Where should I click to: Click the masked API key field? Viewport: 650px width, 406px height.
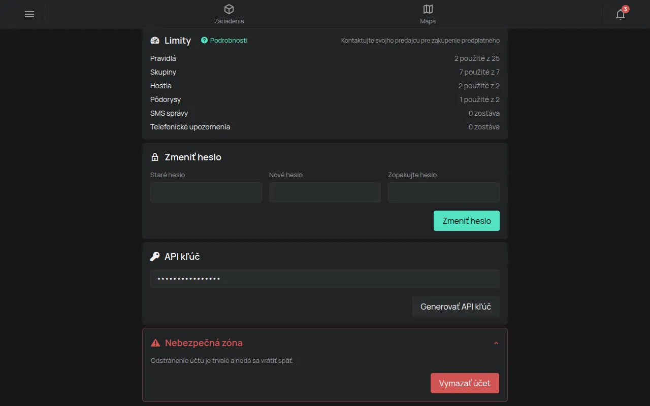(325, 279)
